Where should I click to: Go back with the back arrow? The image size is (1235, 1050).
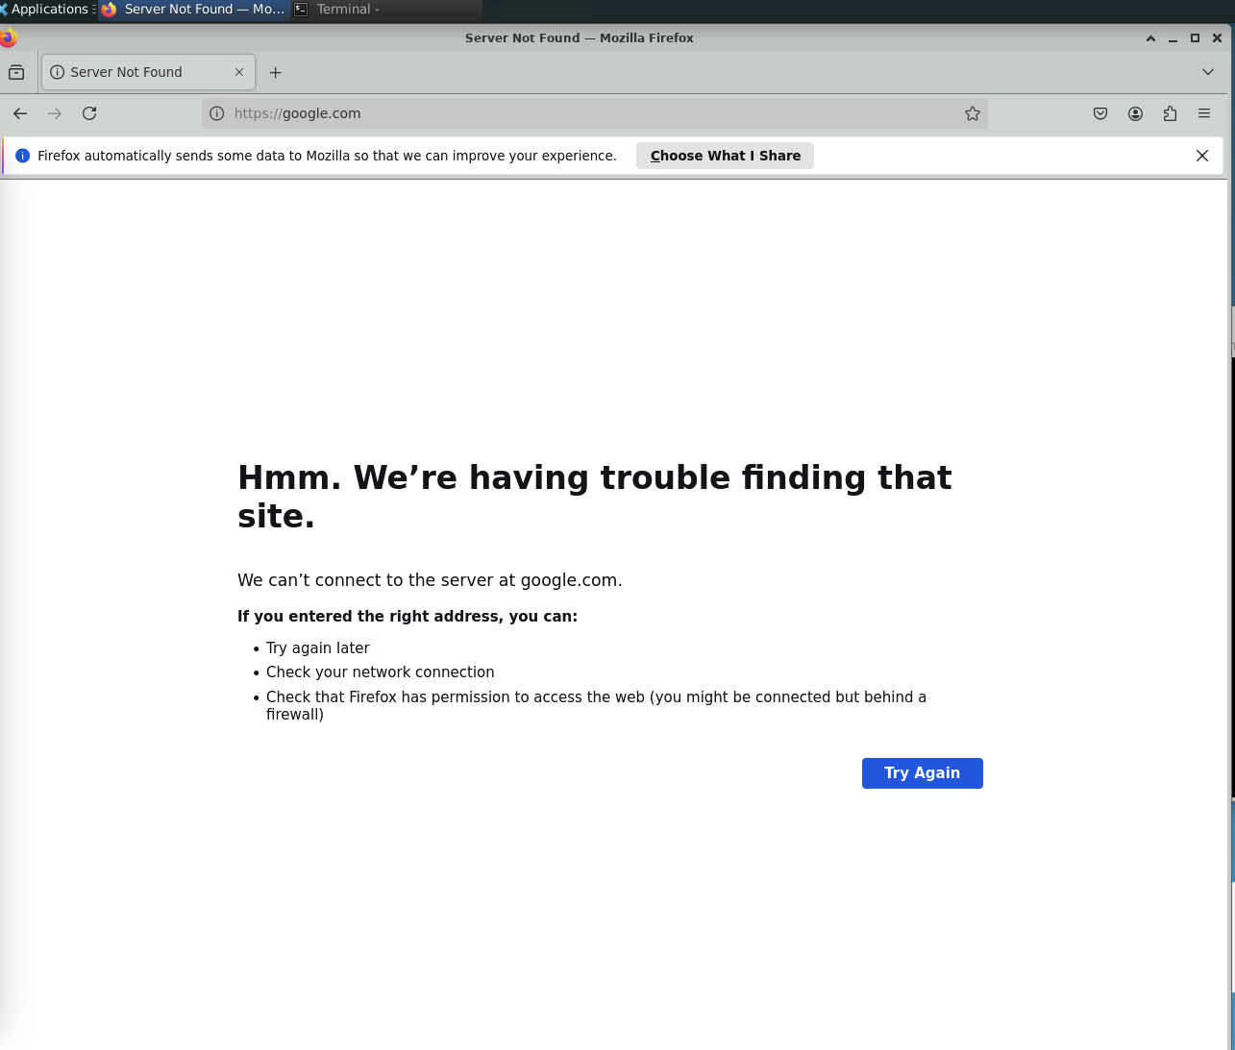coord(20,113)
